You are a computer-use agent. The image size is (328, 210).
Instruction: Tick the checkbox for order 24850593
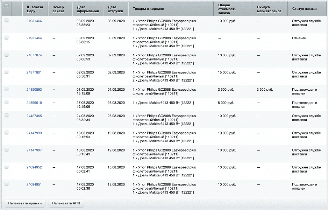[x=7, y=89]
